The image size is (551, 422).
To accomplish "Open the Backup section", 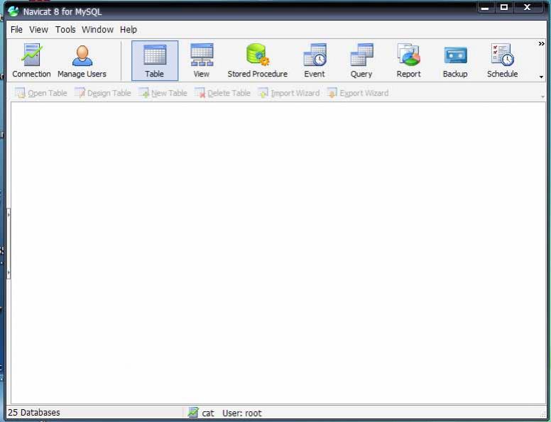I will 455,61.
